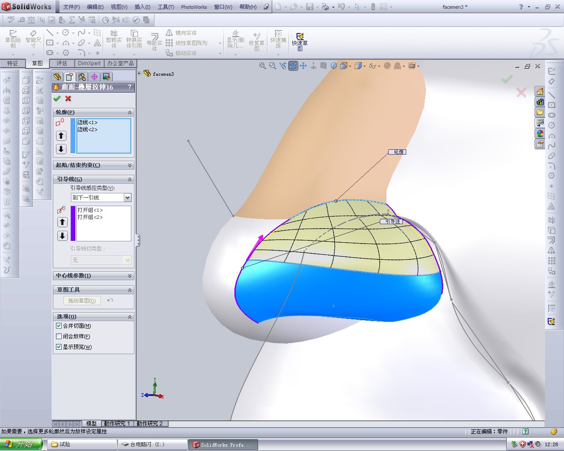The image size is (564, 451).
Task: Click the 快速草图 rapid sketch icon
Action: [300, 42]
